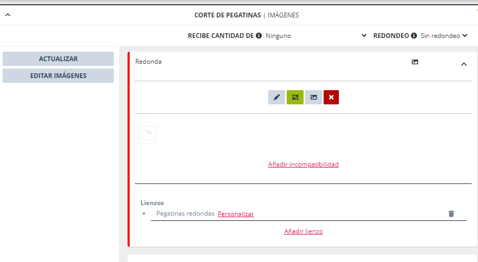The height and width of the screenshot is (262, 478).
Task: Click the Redonda title text
Action: [149, 62]
